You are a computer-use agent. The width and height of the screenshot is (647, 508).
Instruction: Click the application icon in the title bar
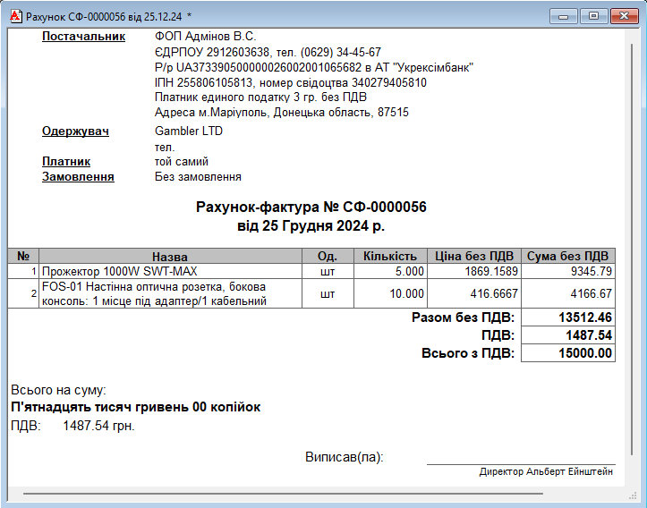pyautogui.click(x=14, y=16)
